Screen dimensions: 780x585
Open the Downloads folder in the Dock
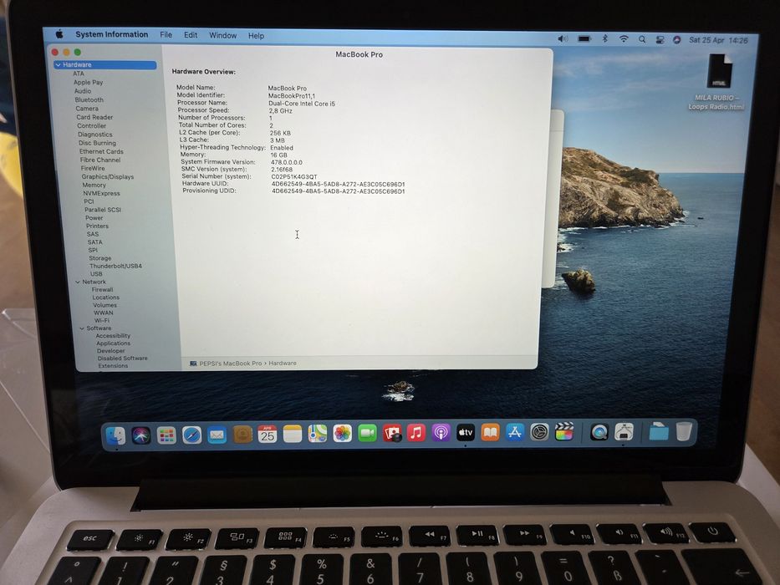pyautogui.click(x=659, y=431)
